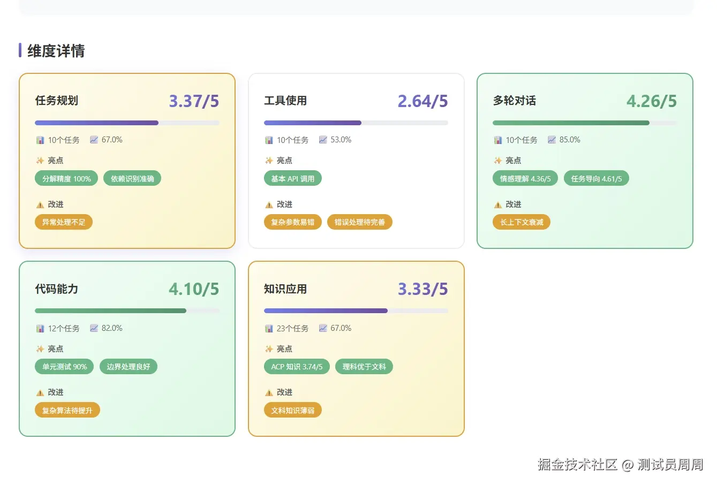Click the warning 改进 icon in 代码能力 card

[x=40, y=393]
